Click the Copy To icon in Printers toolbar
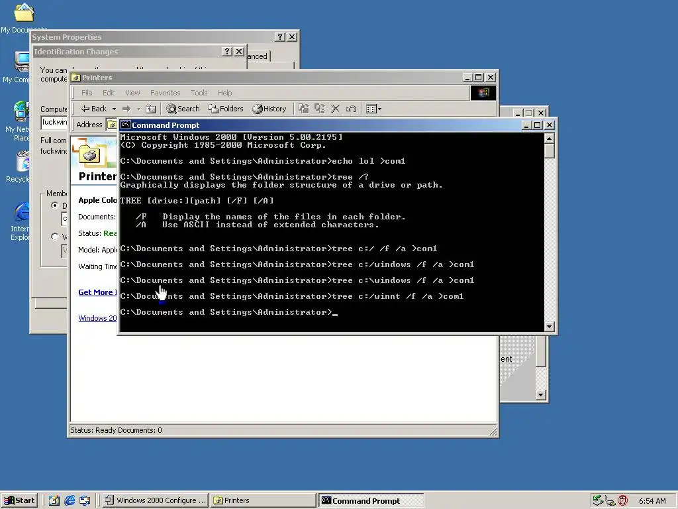Screen dimensions: 678x509 [x=320, y=109]
